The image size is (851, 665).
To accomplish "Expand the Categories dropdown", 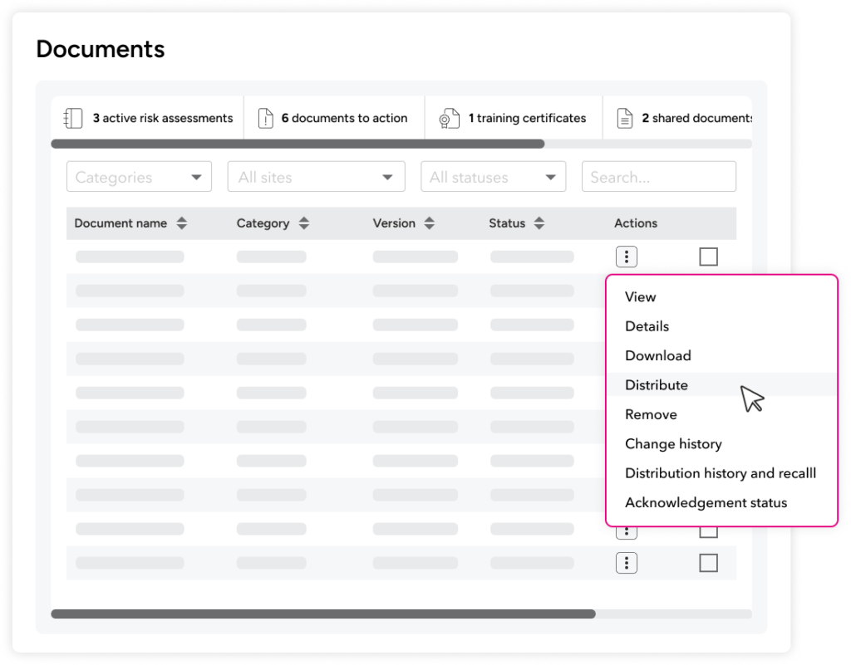I will (x=139, y=177).
